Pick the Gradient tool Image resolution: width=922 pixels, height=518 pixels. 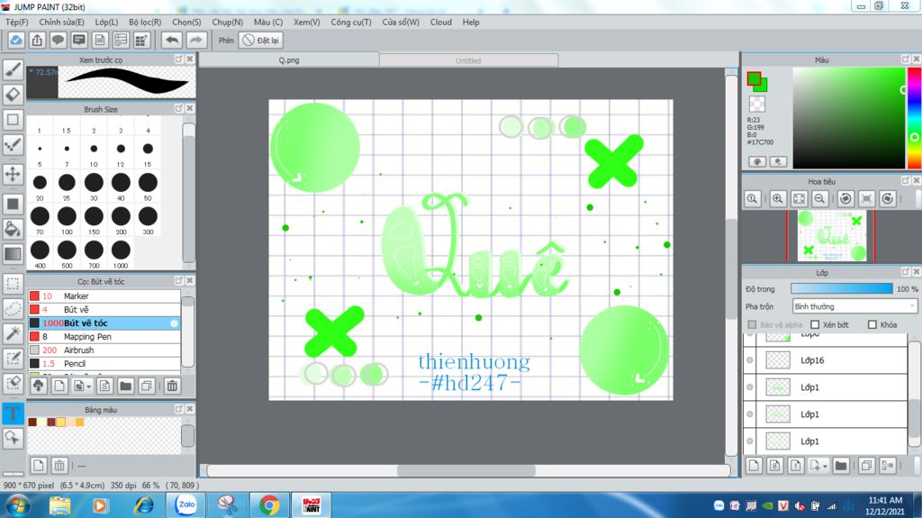pyautogui.click(x=13, y=254)
